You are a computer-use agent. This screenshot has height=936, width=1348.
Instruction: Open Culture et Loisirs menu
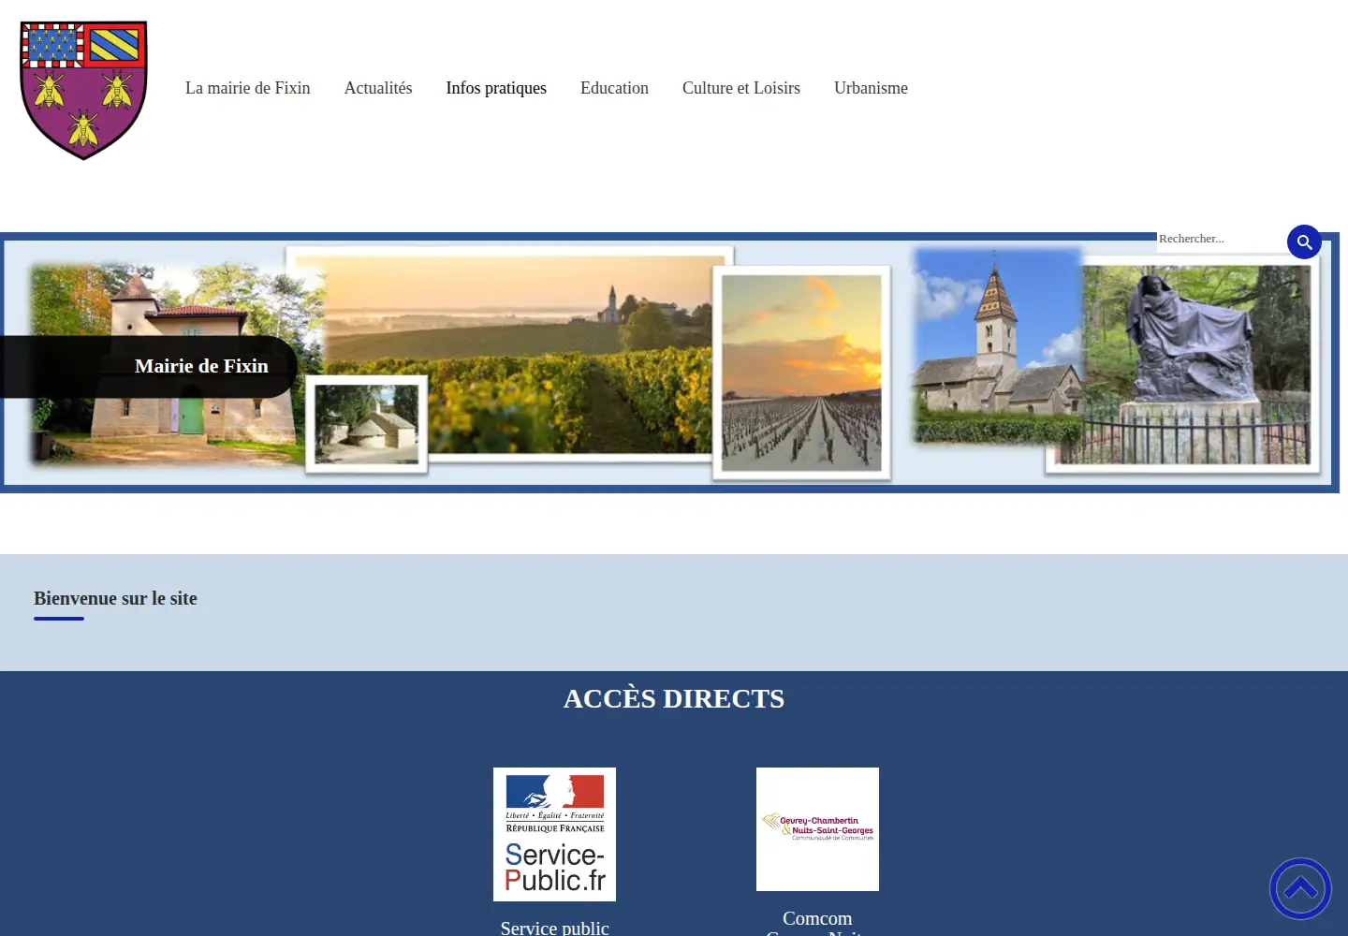[741, 88]
